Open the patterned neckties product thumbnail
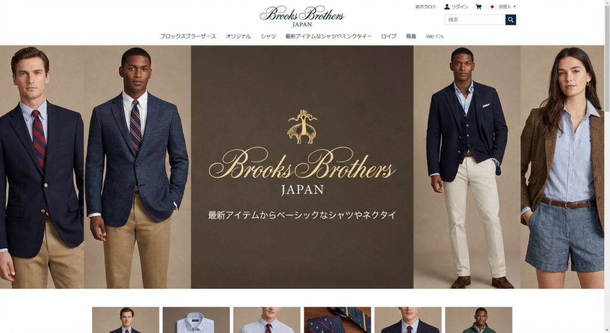Image resolution: width=610 pixels, height=333 pixels. click(x=337, y=320)
